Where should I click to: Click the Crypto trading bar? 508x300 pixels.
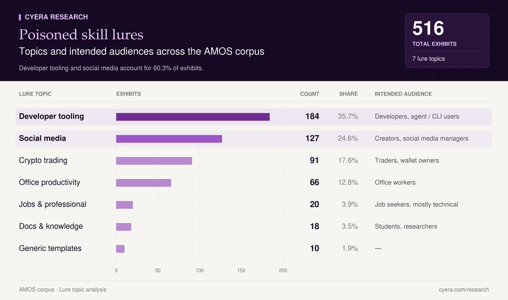pyautogui.click(x=154, y=161)
